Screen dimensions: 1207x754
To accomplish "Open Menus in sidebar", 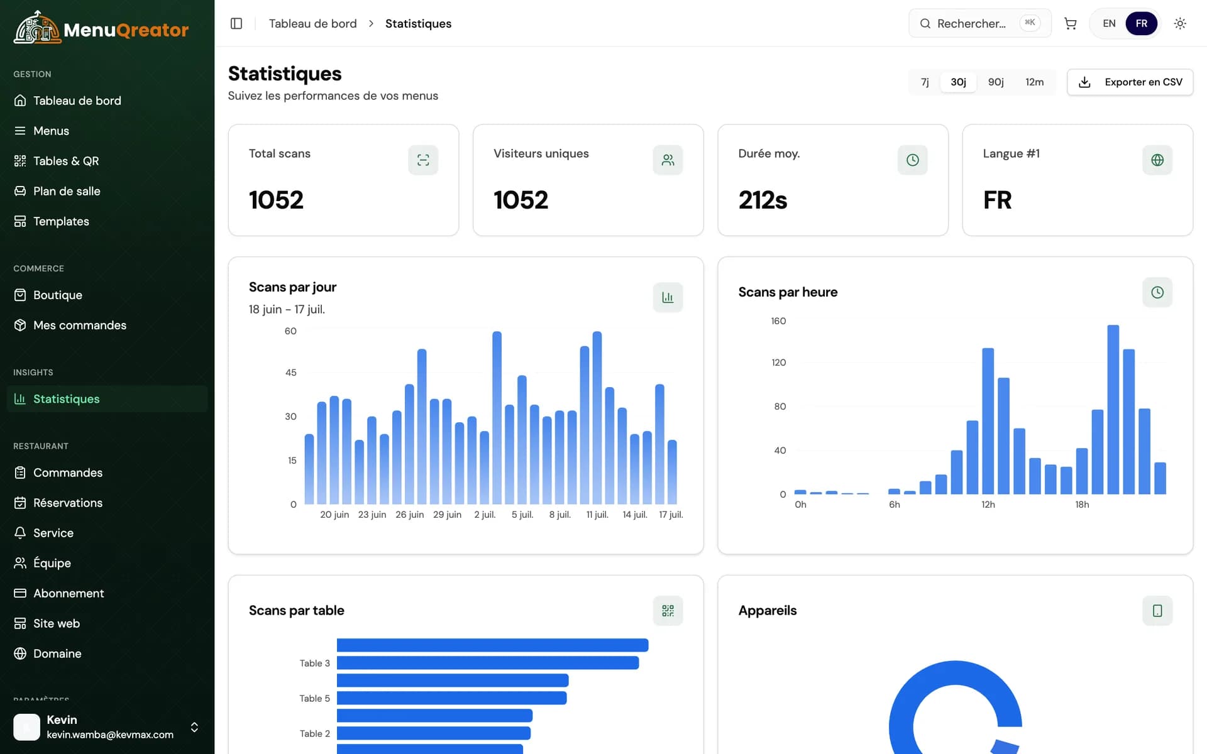I will tap(107, 131).
